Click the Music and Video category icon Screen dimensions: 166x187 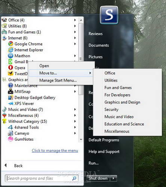(4, 110)
